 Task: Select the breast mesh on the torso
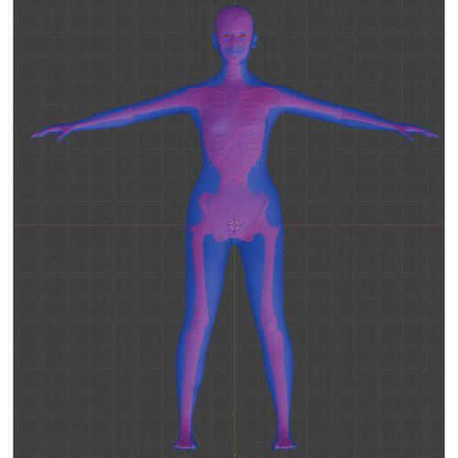coord(219,125)
